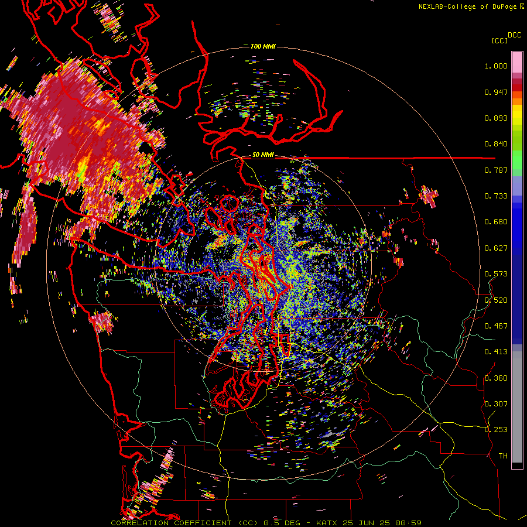Click the 0.947 value on the color scale

point(496,92)
